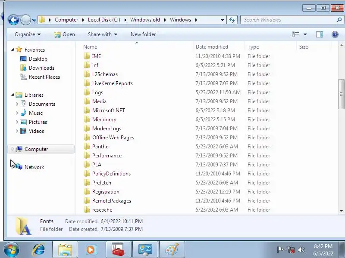Click into the Search Windows field

click(289, 20)
